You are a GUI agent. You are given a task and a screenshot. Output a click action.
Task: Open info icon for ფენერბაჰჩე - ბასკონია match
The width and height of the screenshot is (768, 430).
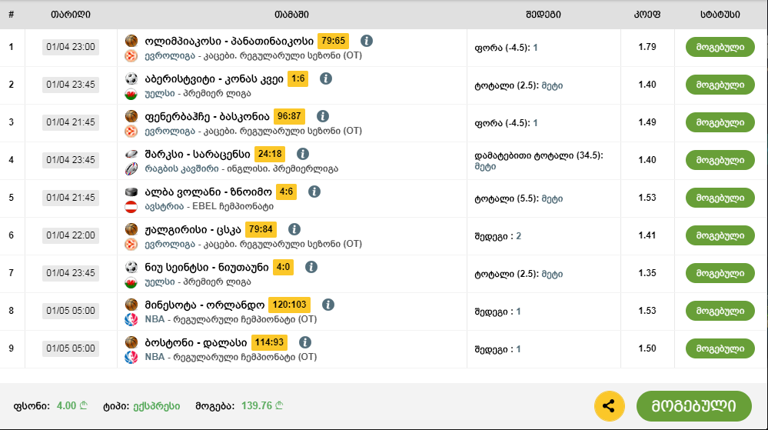click(322, 116)
